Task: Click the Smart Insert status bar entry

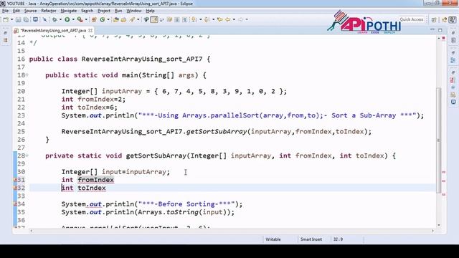Action: pos(311,239)
